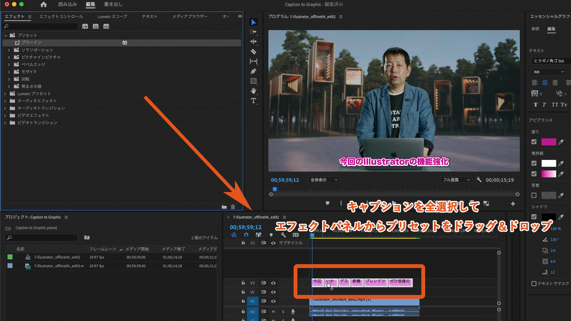Filter by Accelerated Effects icon
The image size is (571, 321).
[x=85, y=26]
